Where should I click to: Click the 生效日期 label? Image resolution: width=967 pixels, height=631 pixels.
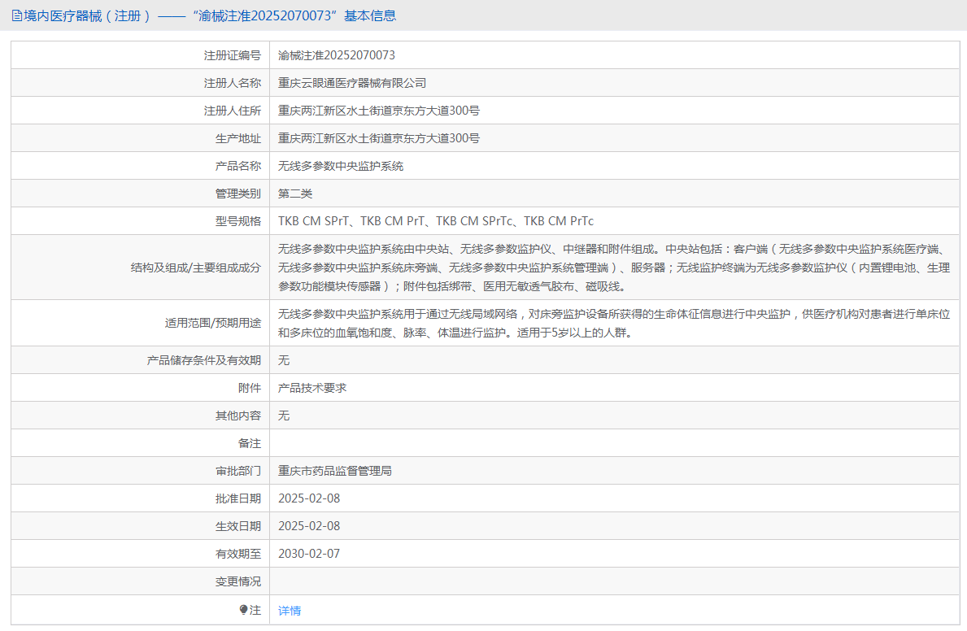pyautogui.click(x=238, y=526)
